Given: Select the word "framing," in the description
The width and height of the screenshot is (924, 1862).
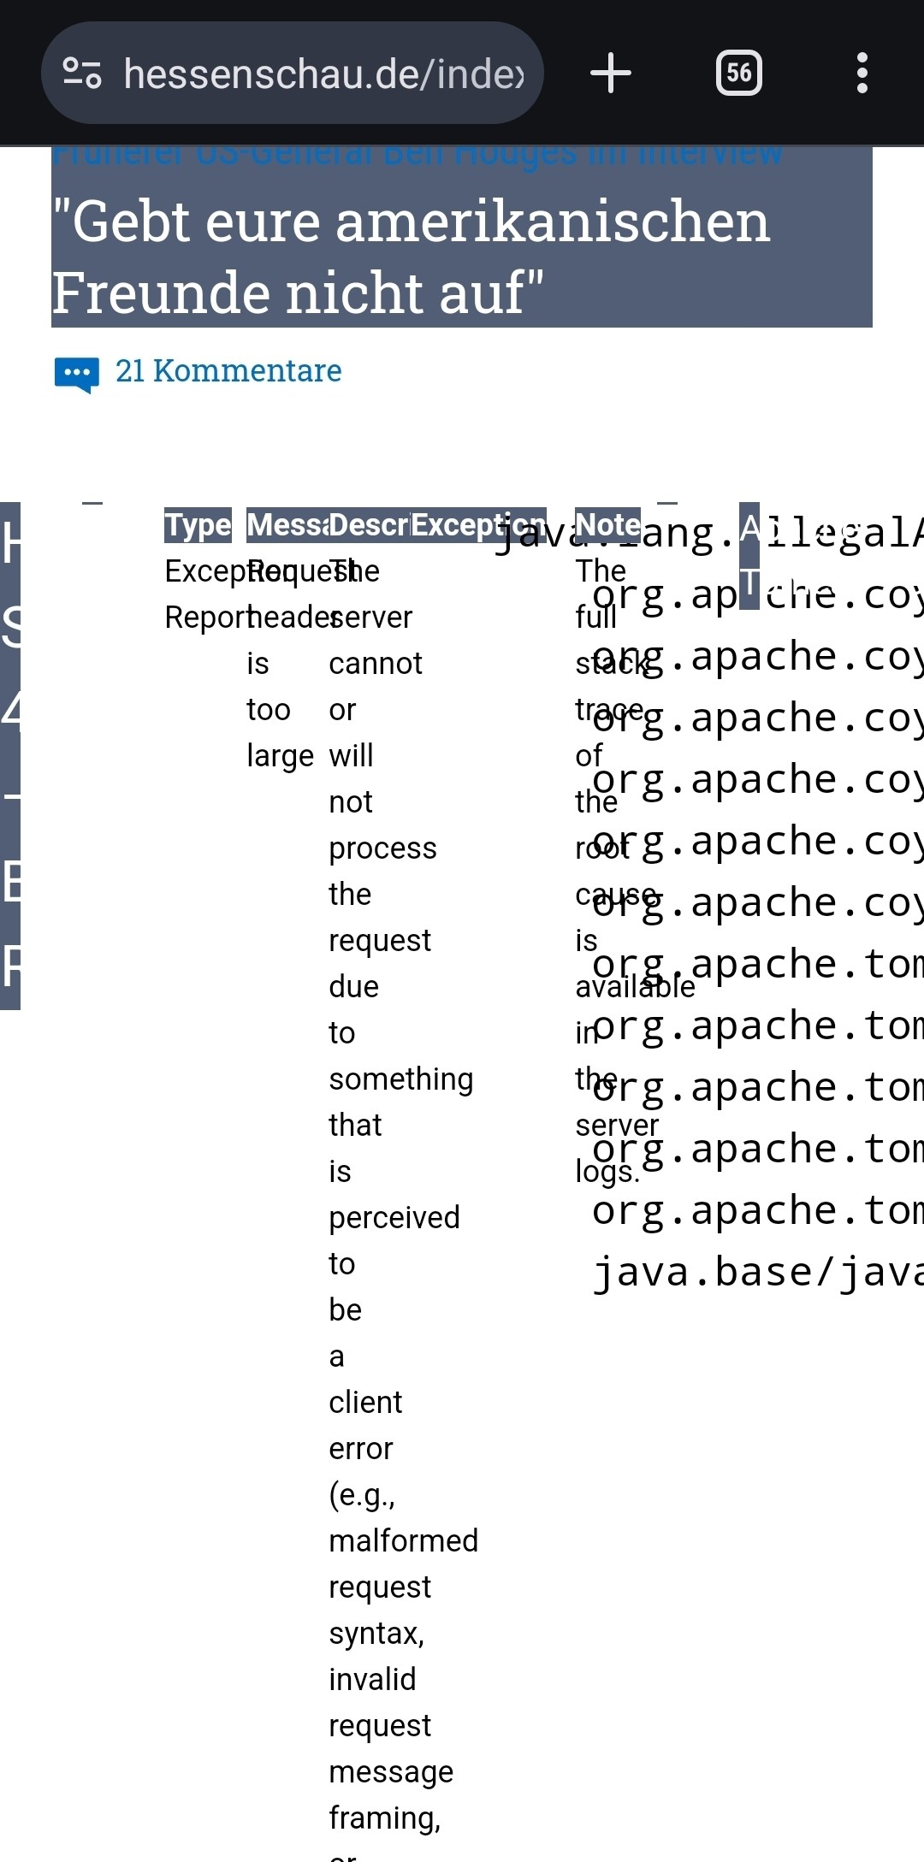Looking at the screenshot, I should point(384,1818).
